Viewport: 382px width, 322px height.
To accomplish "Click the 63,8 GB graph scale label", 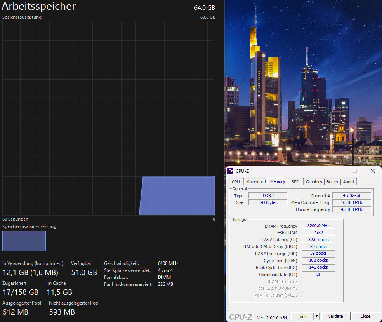I will pos(208,17).
